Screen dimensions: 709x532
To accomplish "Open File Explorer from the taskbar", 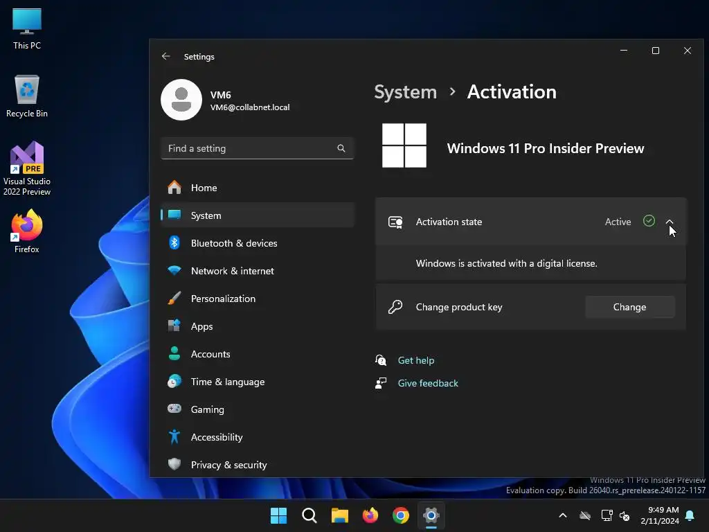I will 339,515.
